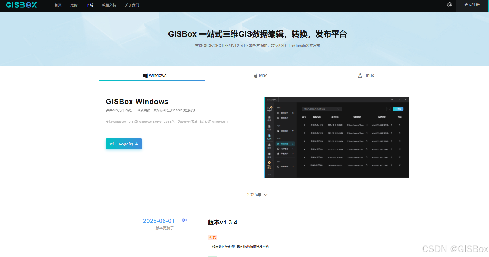Click the 支持OSGB/GEOTIFF/RVT subtitle text

tap(258, 46)
